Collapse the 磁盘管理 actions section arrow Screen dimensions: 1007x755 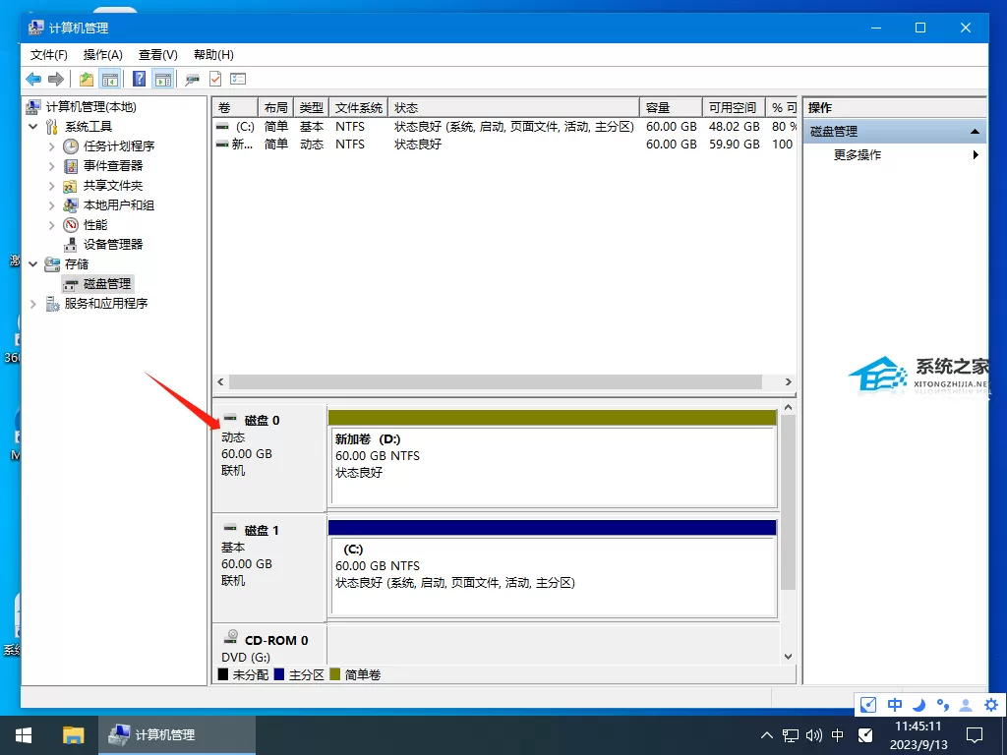coord(975,132)
